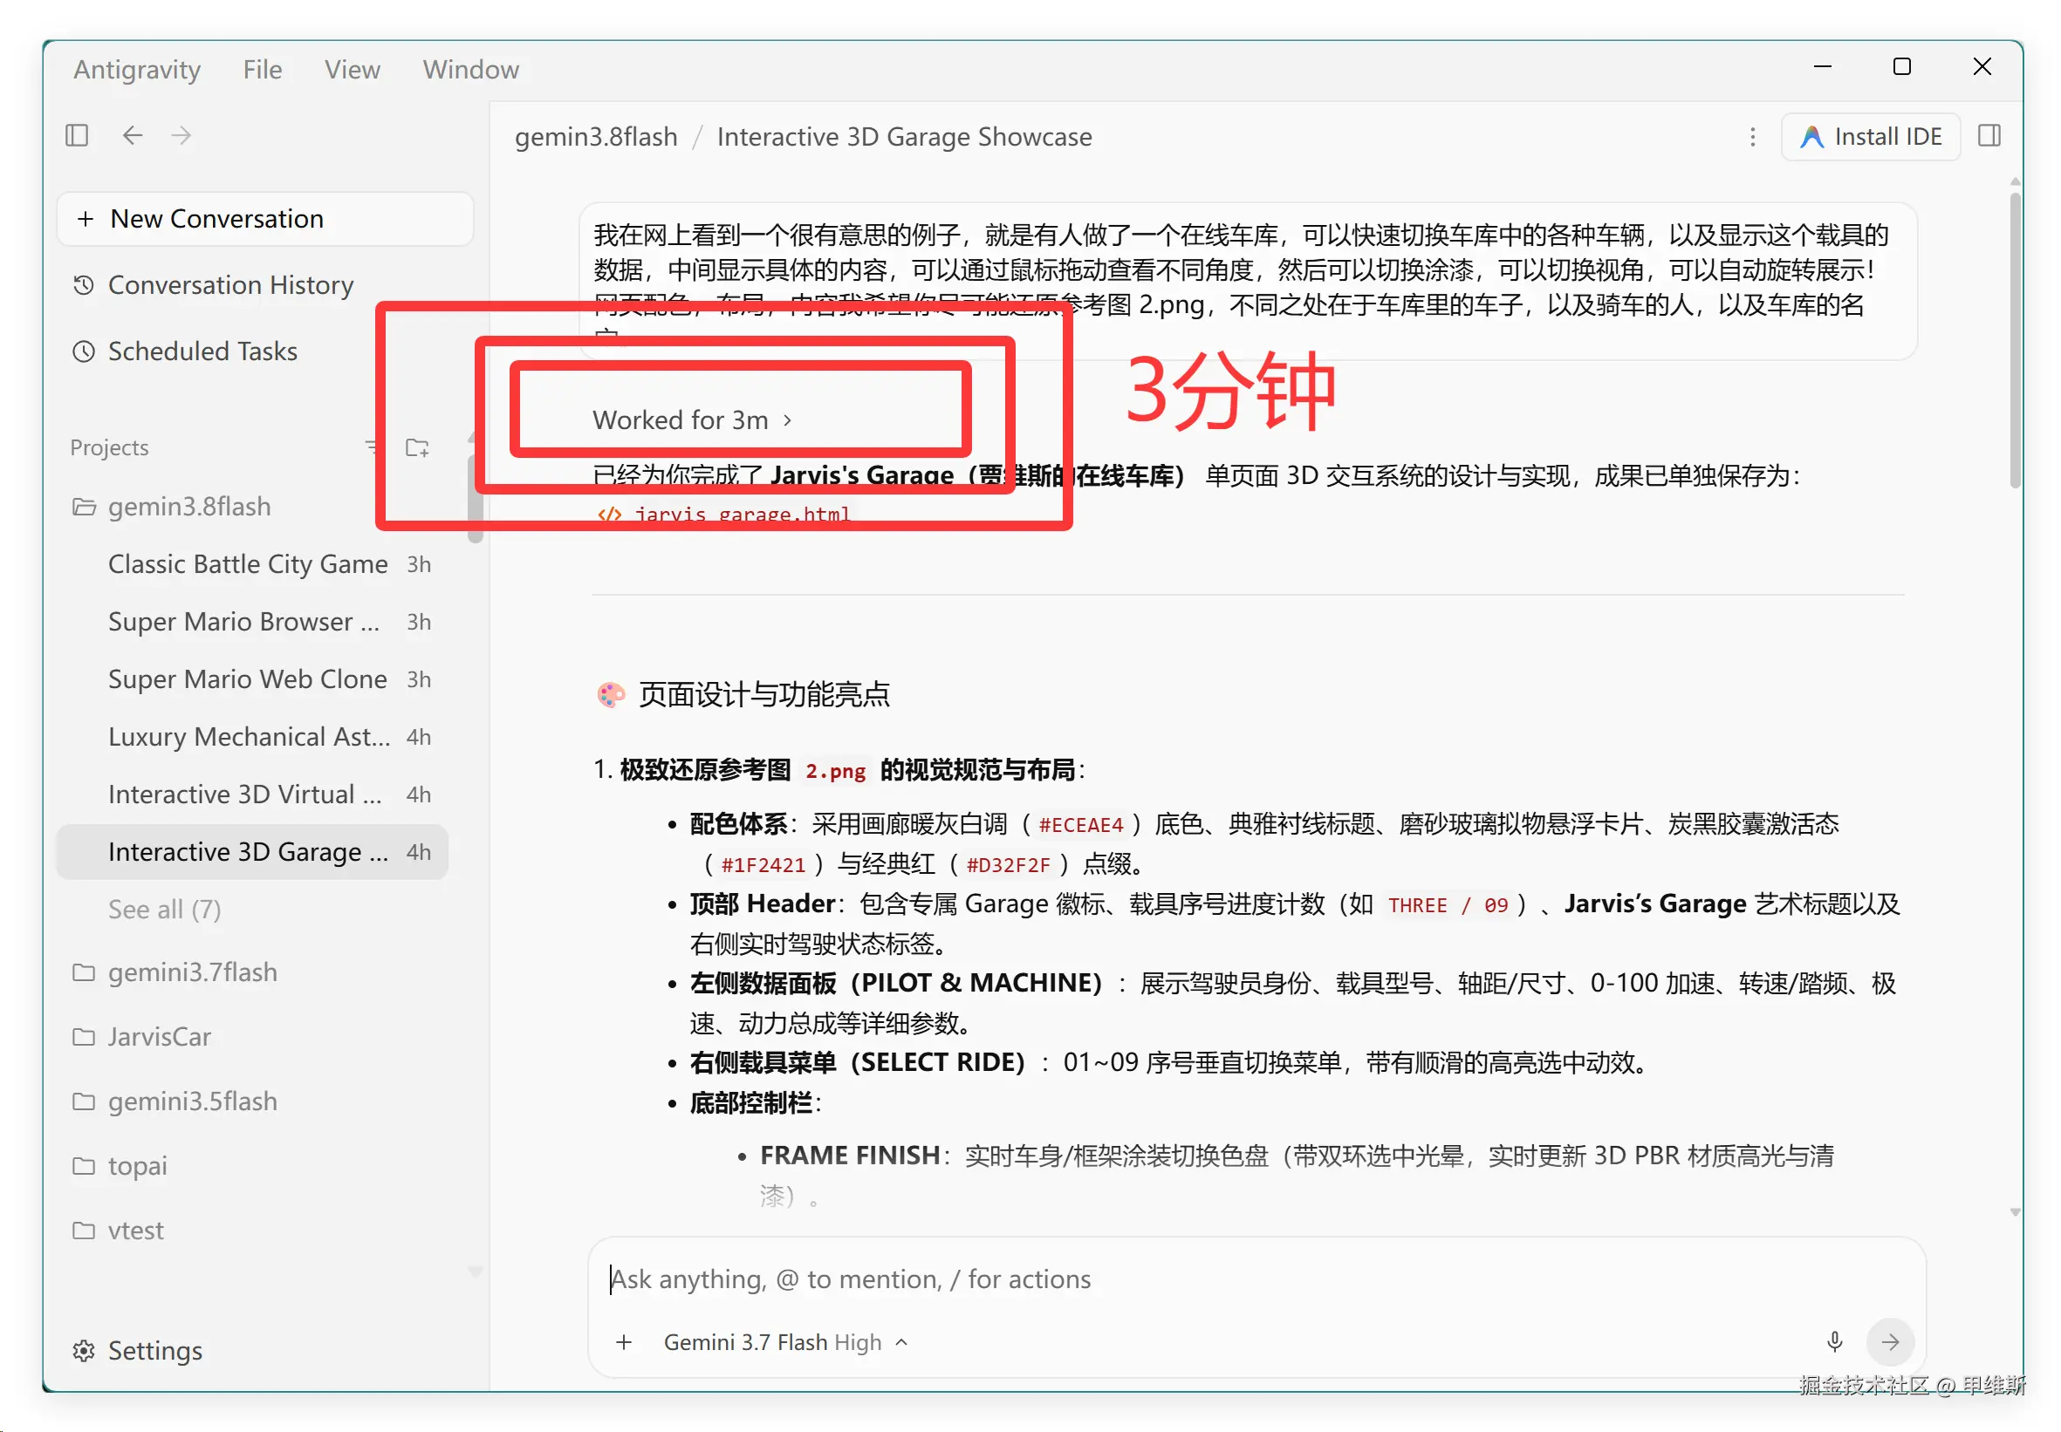Click the Install IDE button

click(x=1870, y=136)
